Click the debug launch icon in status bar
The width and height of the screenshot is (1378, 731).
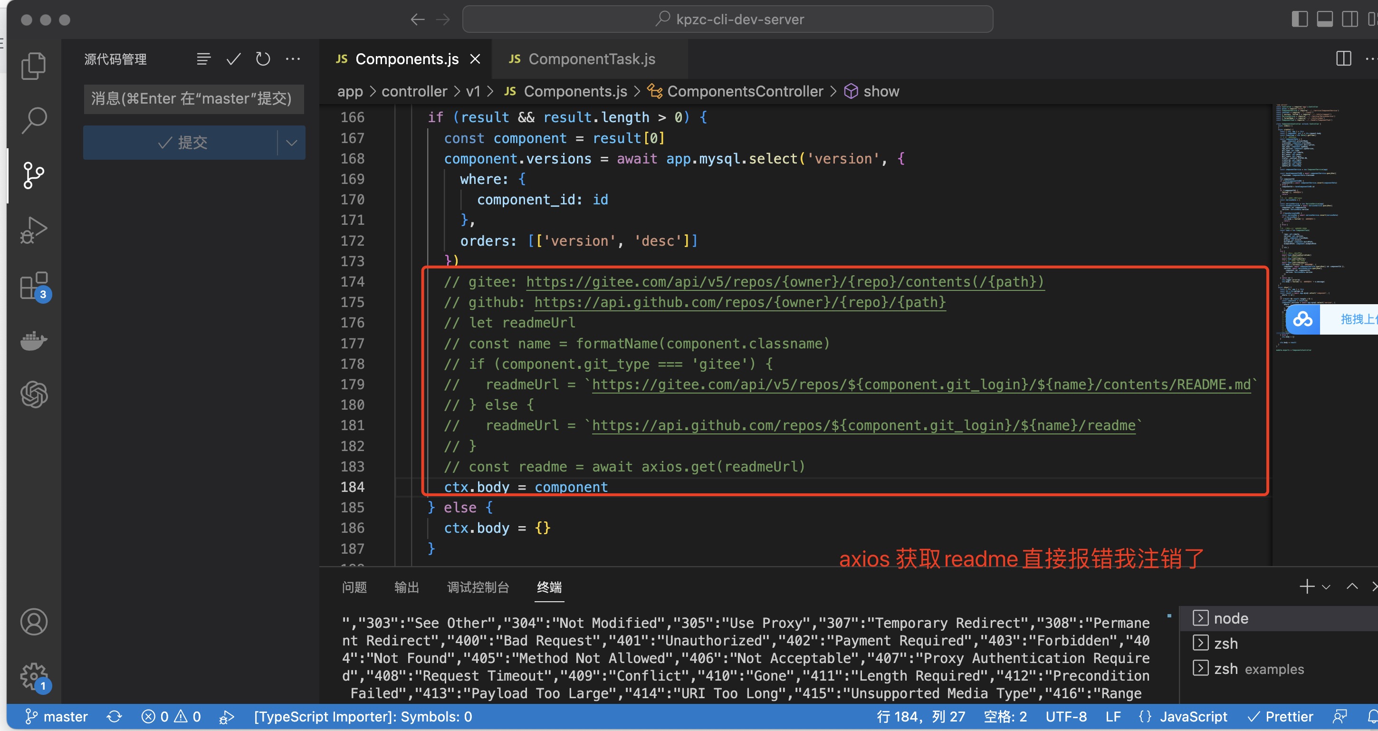226,717
